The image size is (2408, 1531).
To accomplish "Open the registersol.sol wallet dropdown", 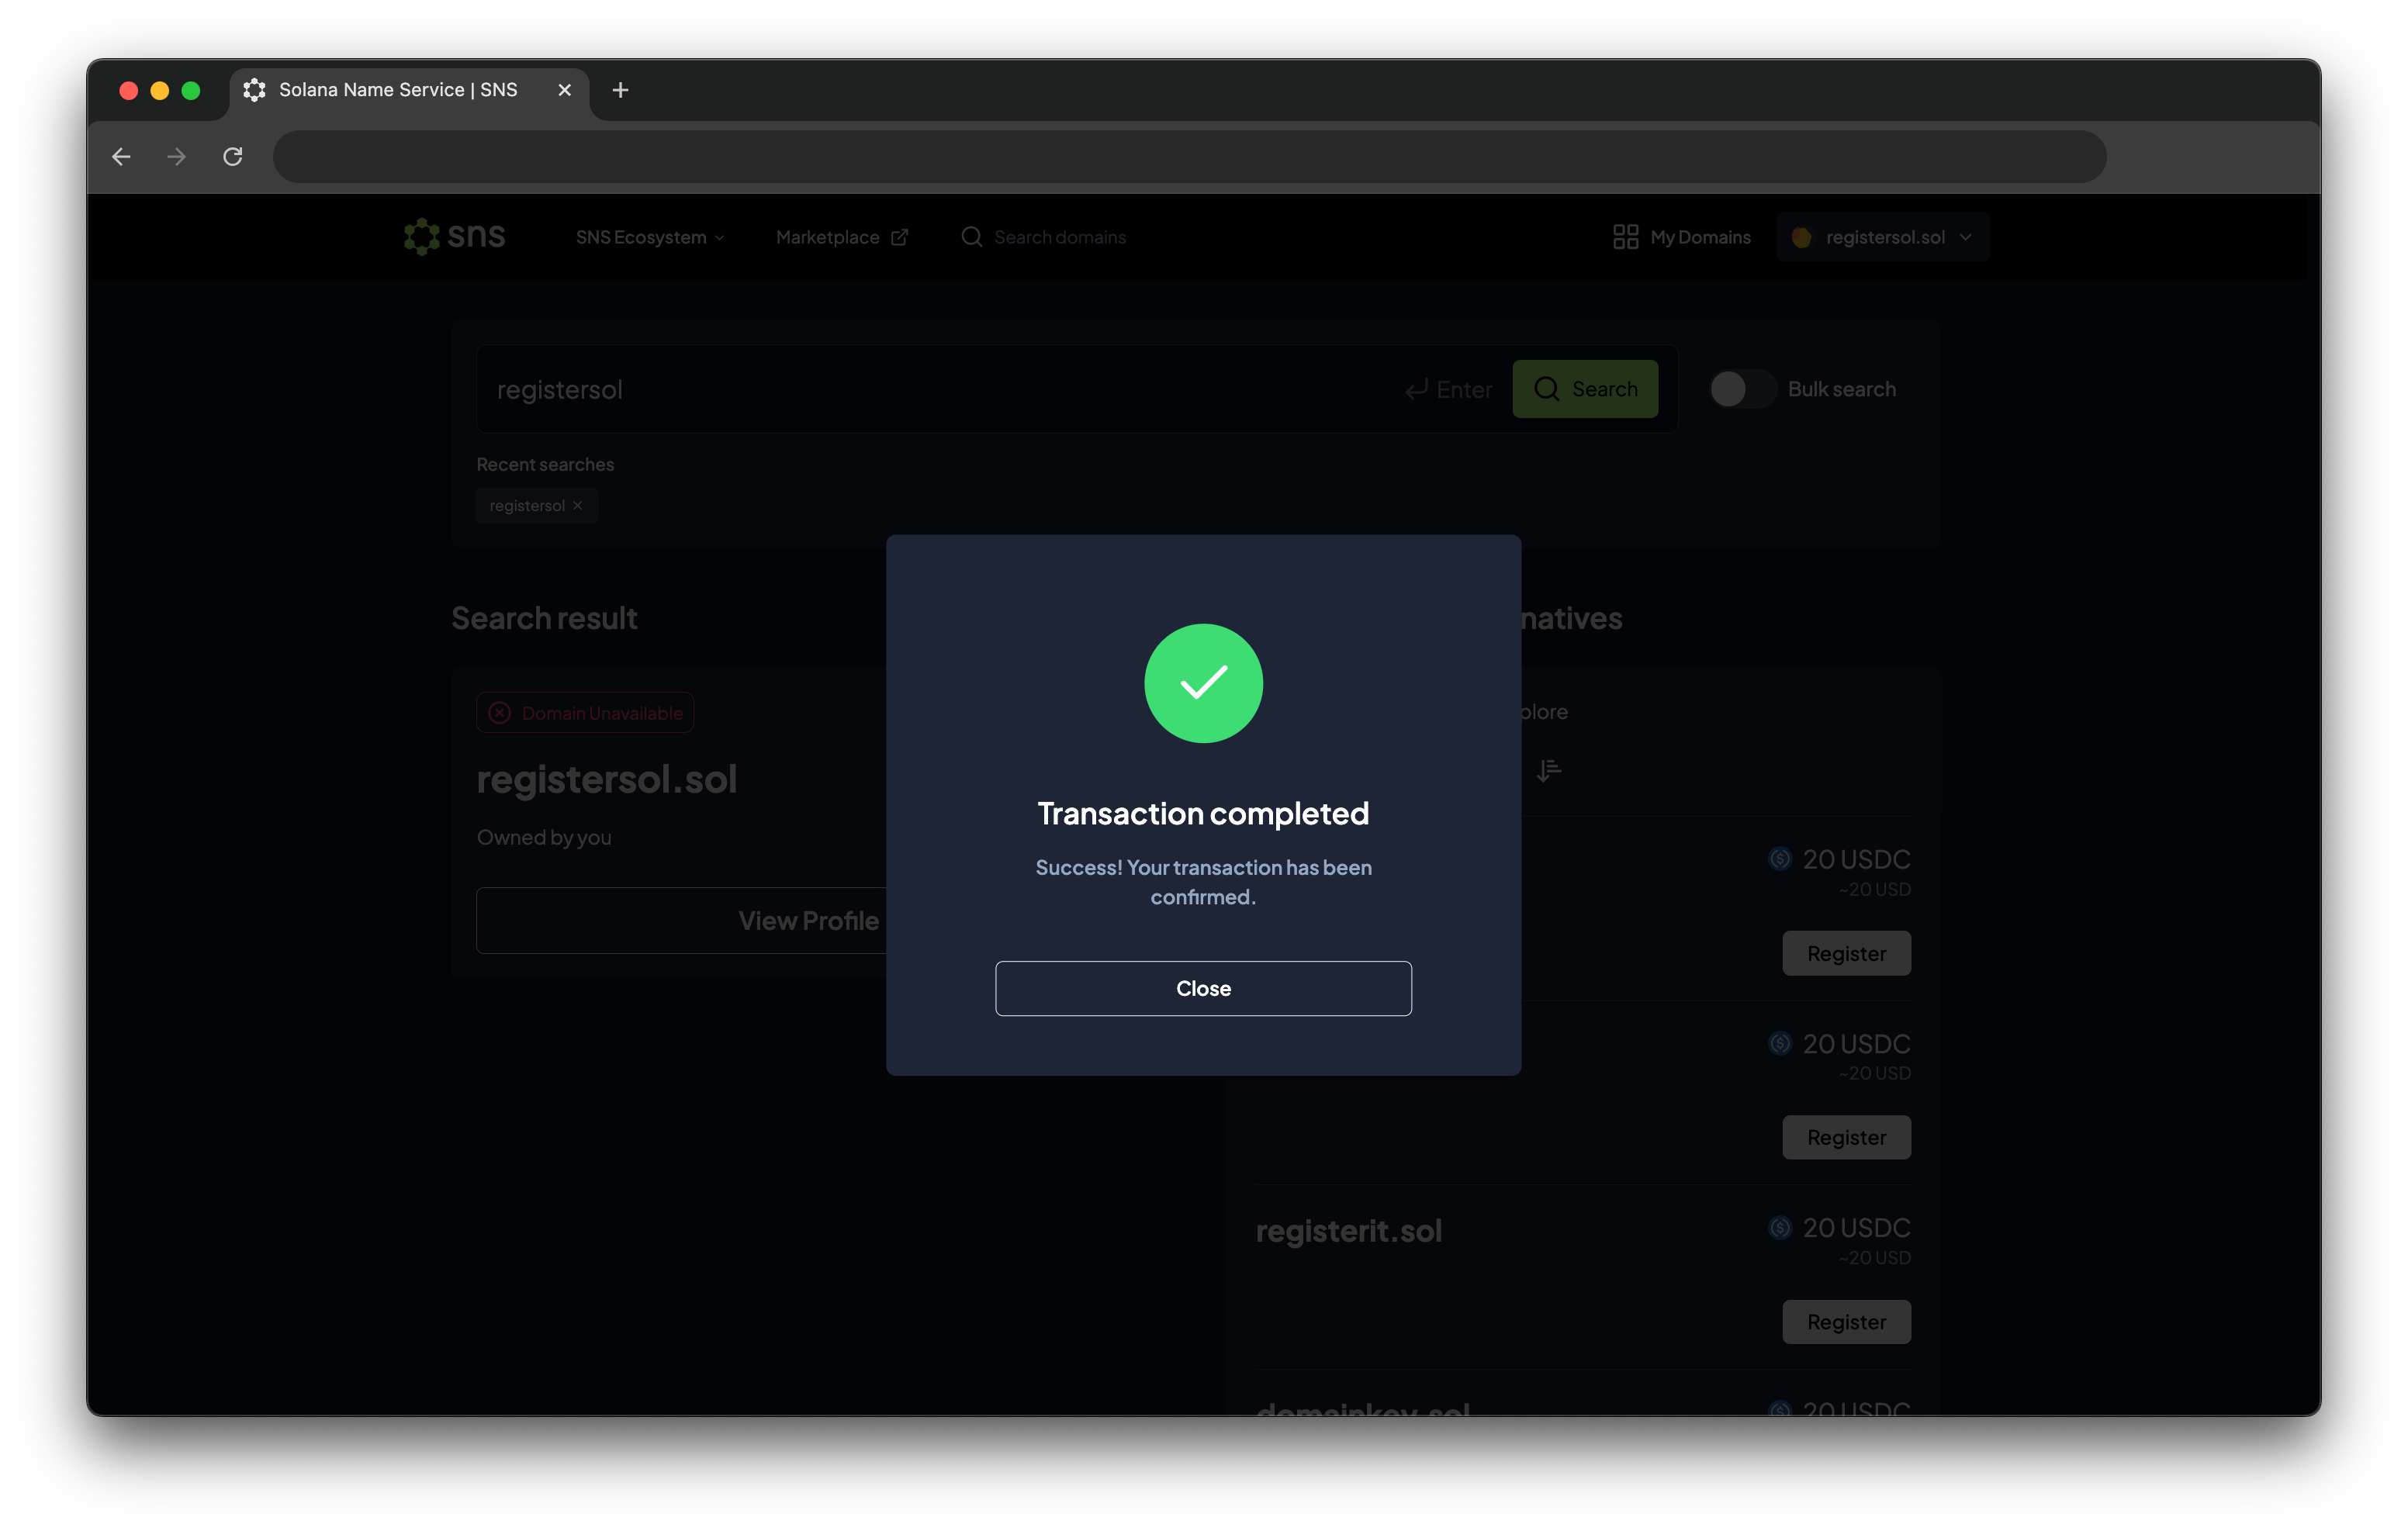I will click(x=1883, y=237).
